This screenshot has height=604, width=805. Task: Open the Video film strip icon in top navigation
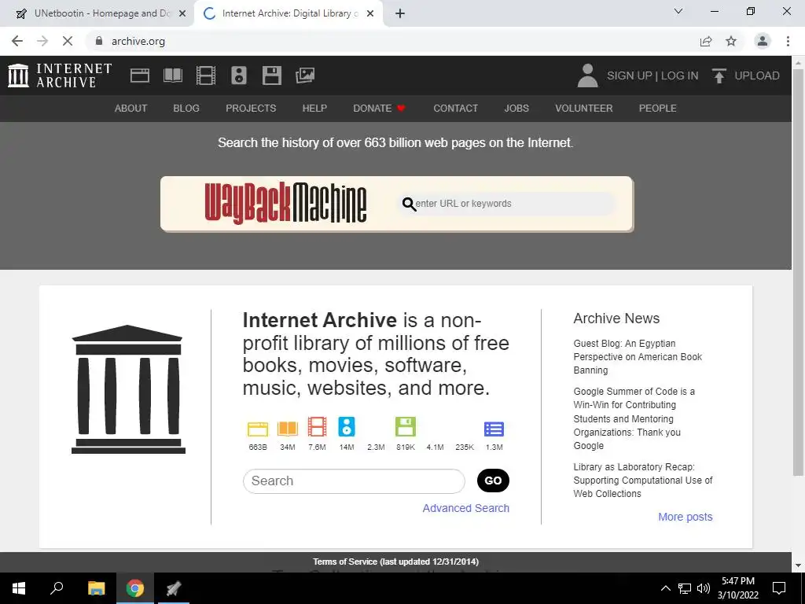click(206, 75)
